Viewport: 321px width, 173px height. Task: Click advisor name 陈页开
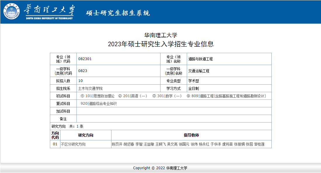pos(117,144)
